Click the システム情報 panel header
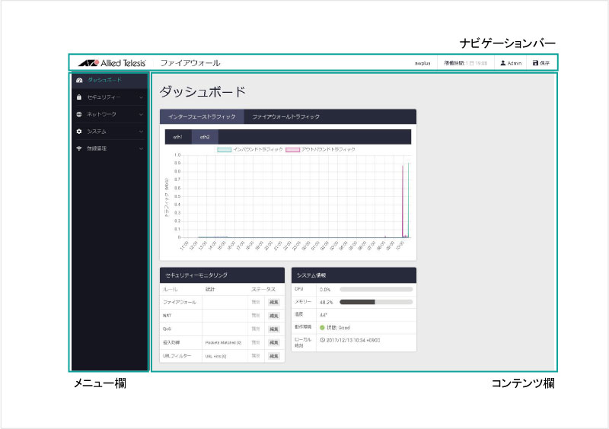 point(354,275)
